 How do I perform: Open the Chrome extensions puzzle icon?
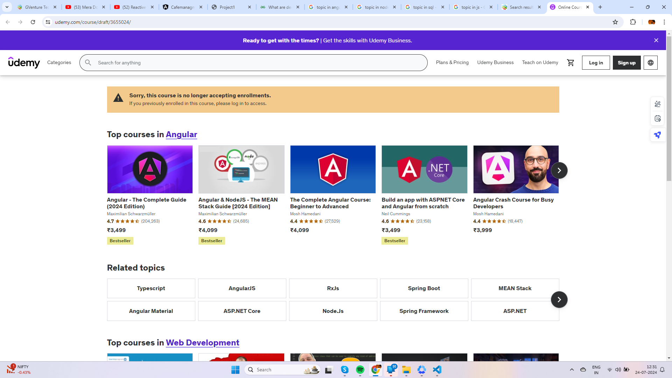tap(633, 22)
